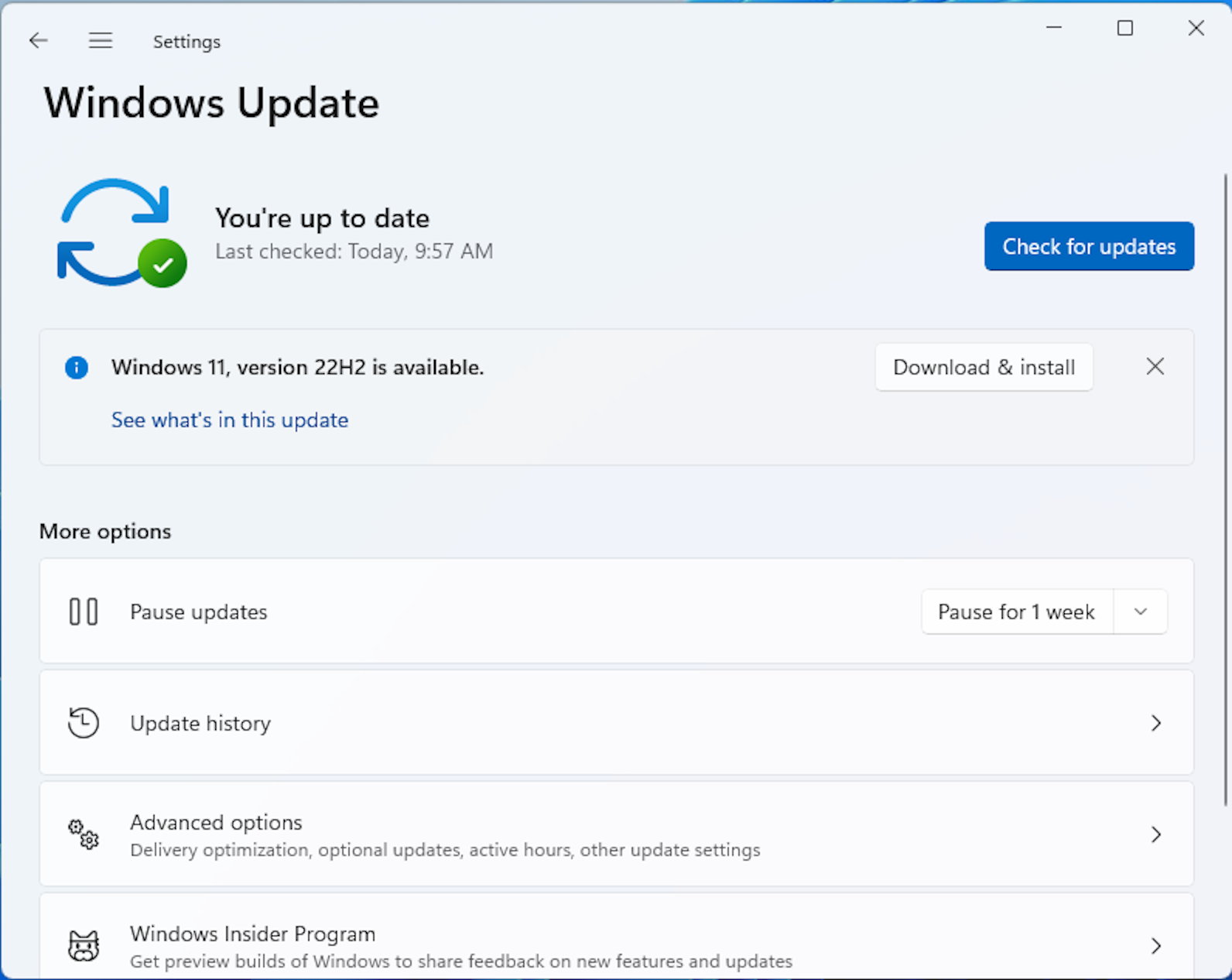Click the Pause updates label
Image resolution: width=1232 pixels, height=980 pixels.
click(199, 612)
